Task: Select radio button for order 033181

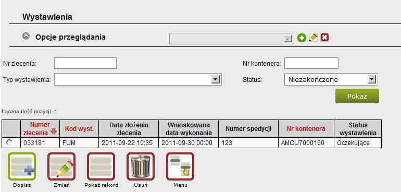Action: (9, 142)
